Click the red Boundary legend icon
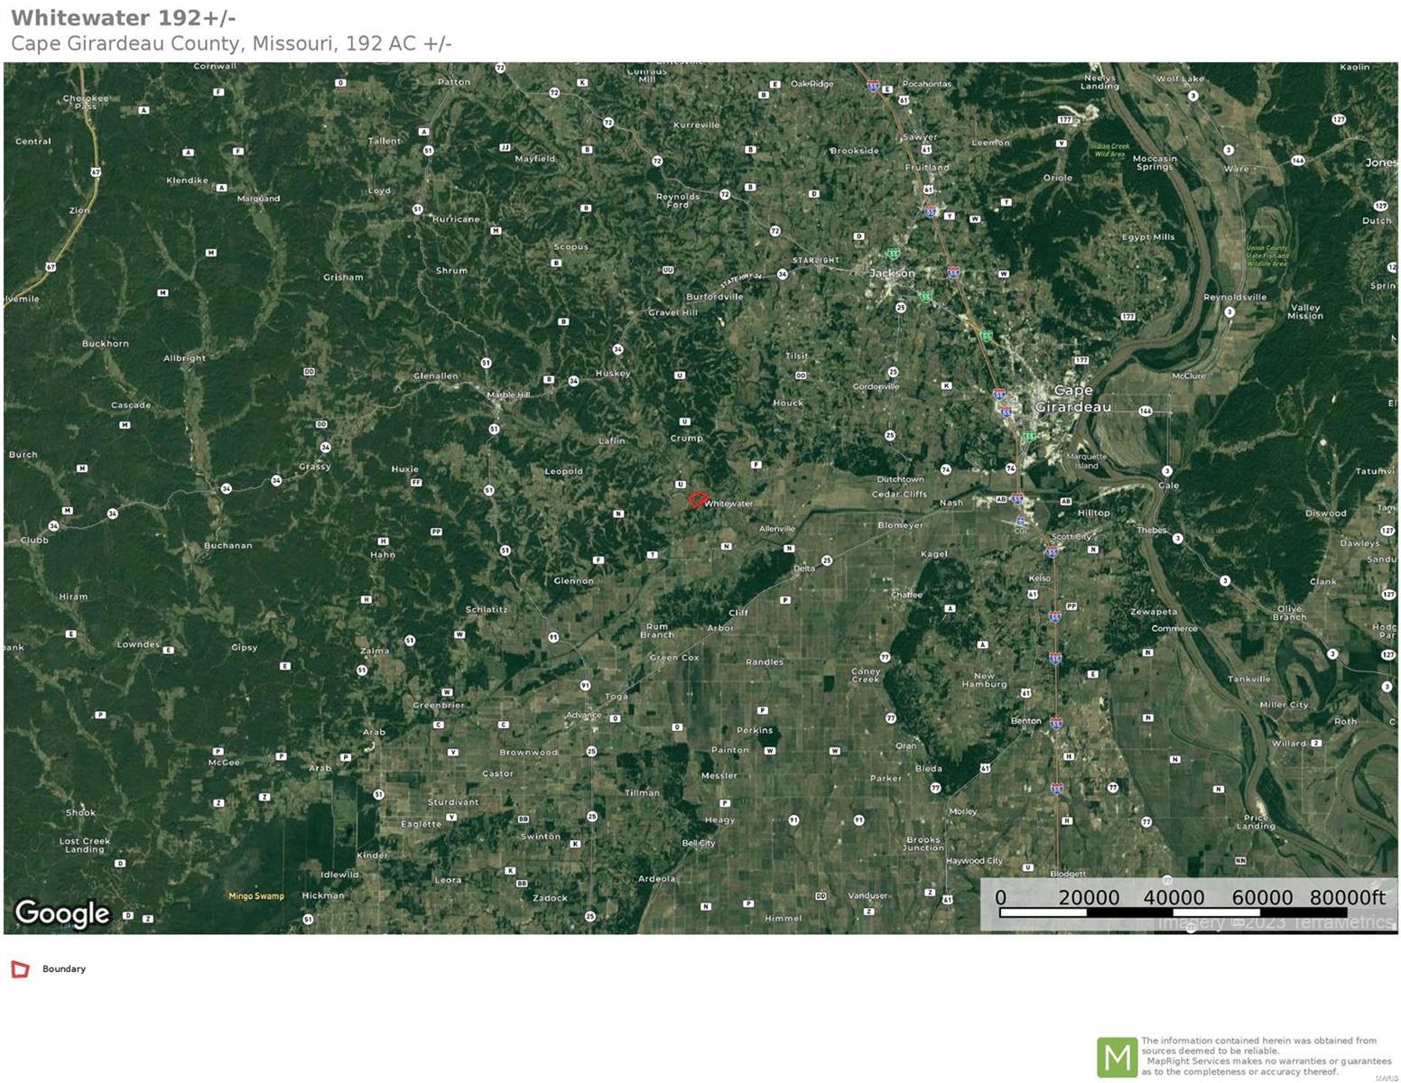 (20, 969)
